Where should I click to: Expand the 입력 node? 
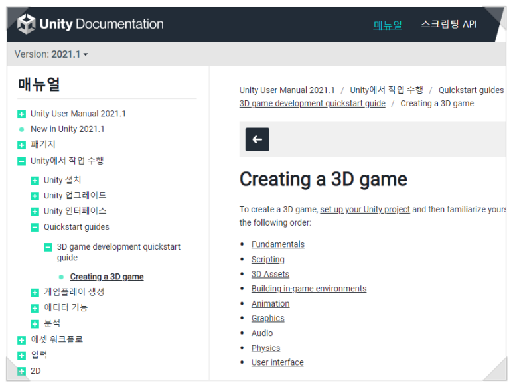[22, 356]
